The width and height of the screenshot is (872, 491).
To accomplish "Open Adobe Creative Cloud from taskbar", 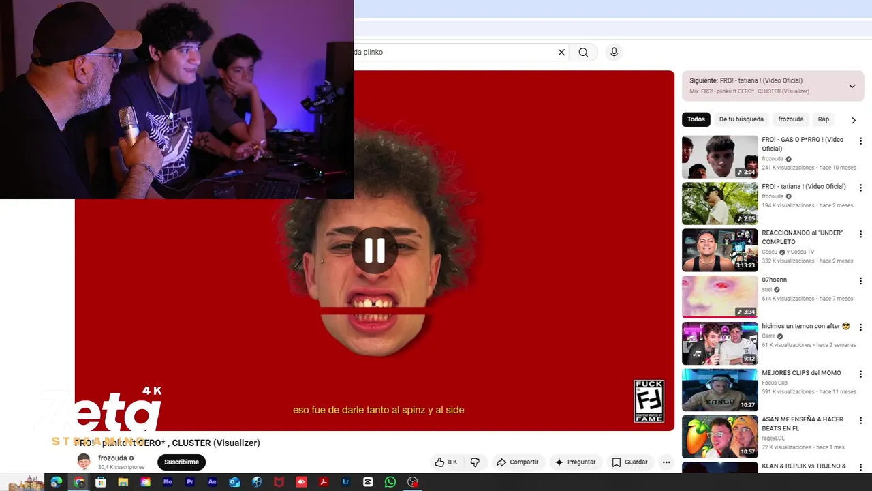I will [145, 482].
